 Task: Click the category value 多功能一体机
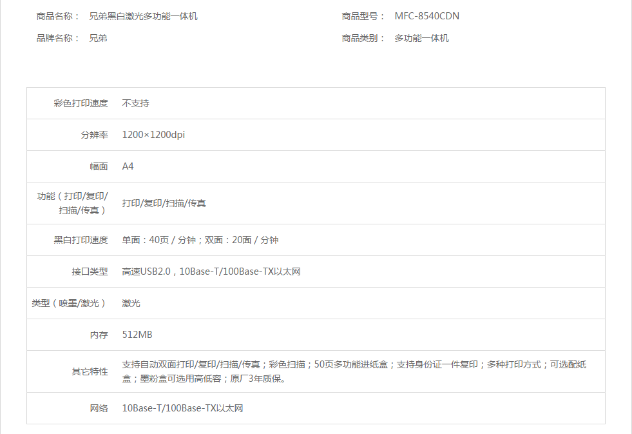click(x=421, y=38)
